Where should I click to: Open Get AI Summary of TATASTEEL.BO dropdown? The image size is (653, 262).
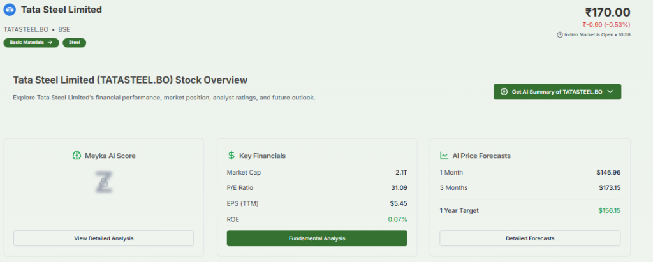pyautogui.click(x=557, y=92)
